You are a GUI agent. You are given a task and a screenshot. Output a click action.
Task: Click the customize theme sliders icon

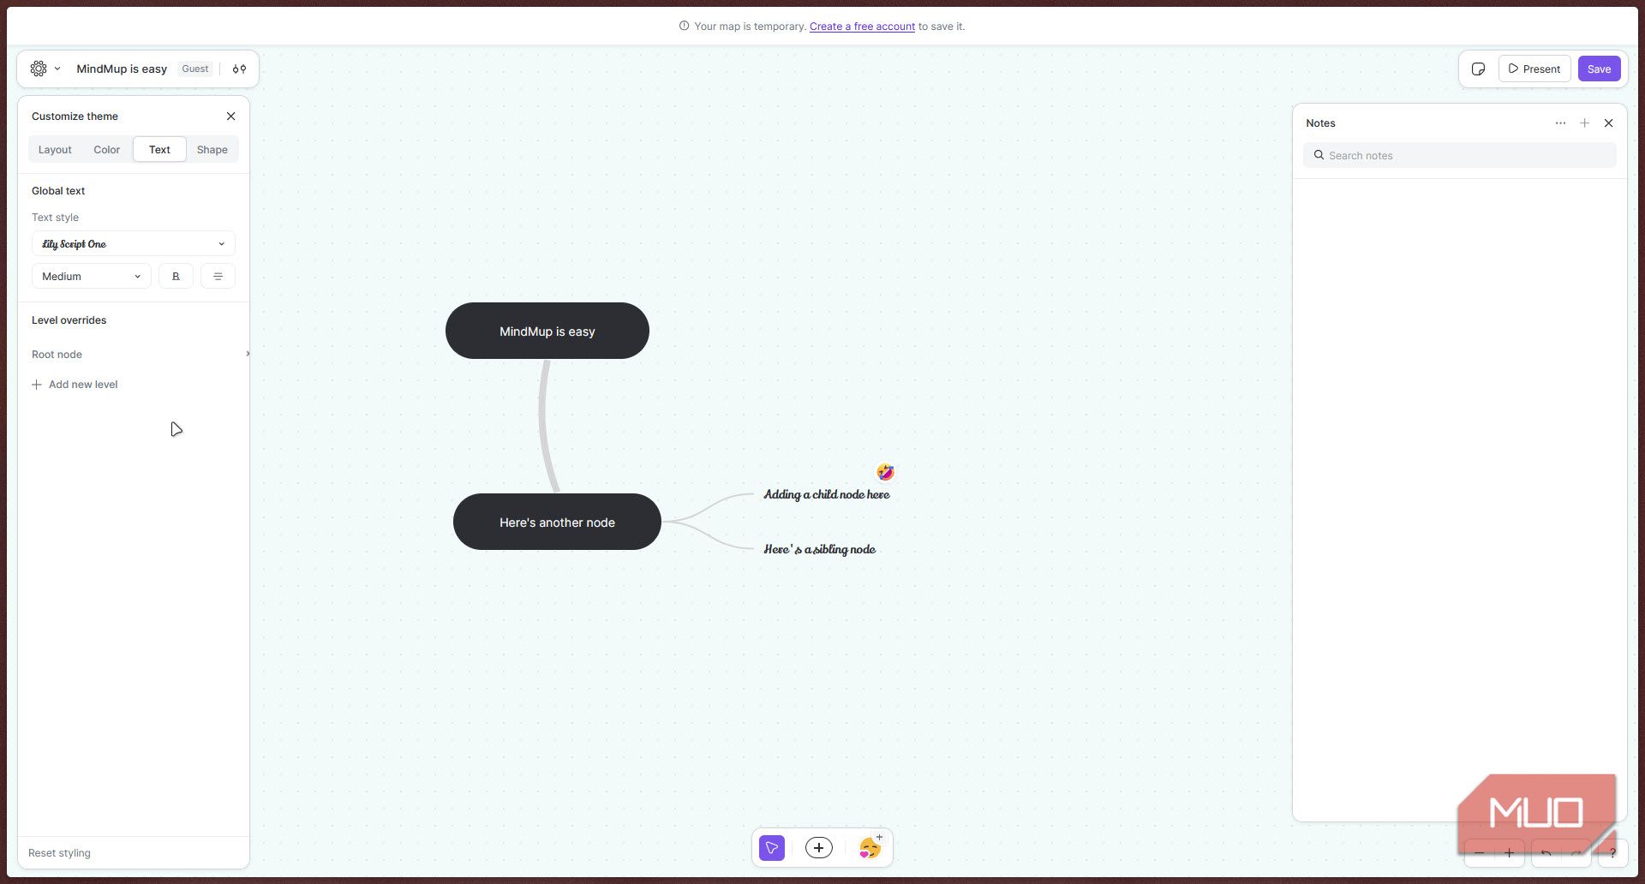click(x=239, y=69)
